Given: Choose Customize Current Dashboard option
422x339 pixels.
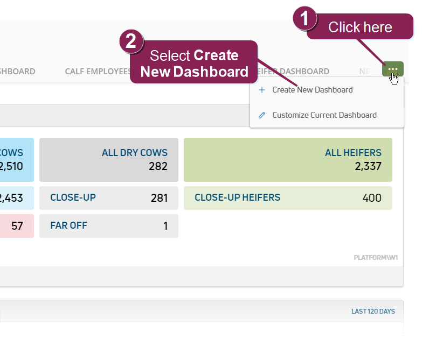Looking at the screenshot, I should tap(324, 115).
